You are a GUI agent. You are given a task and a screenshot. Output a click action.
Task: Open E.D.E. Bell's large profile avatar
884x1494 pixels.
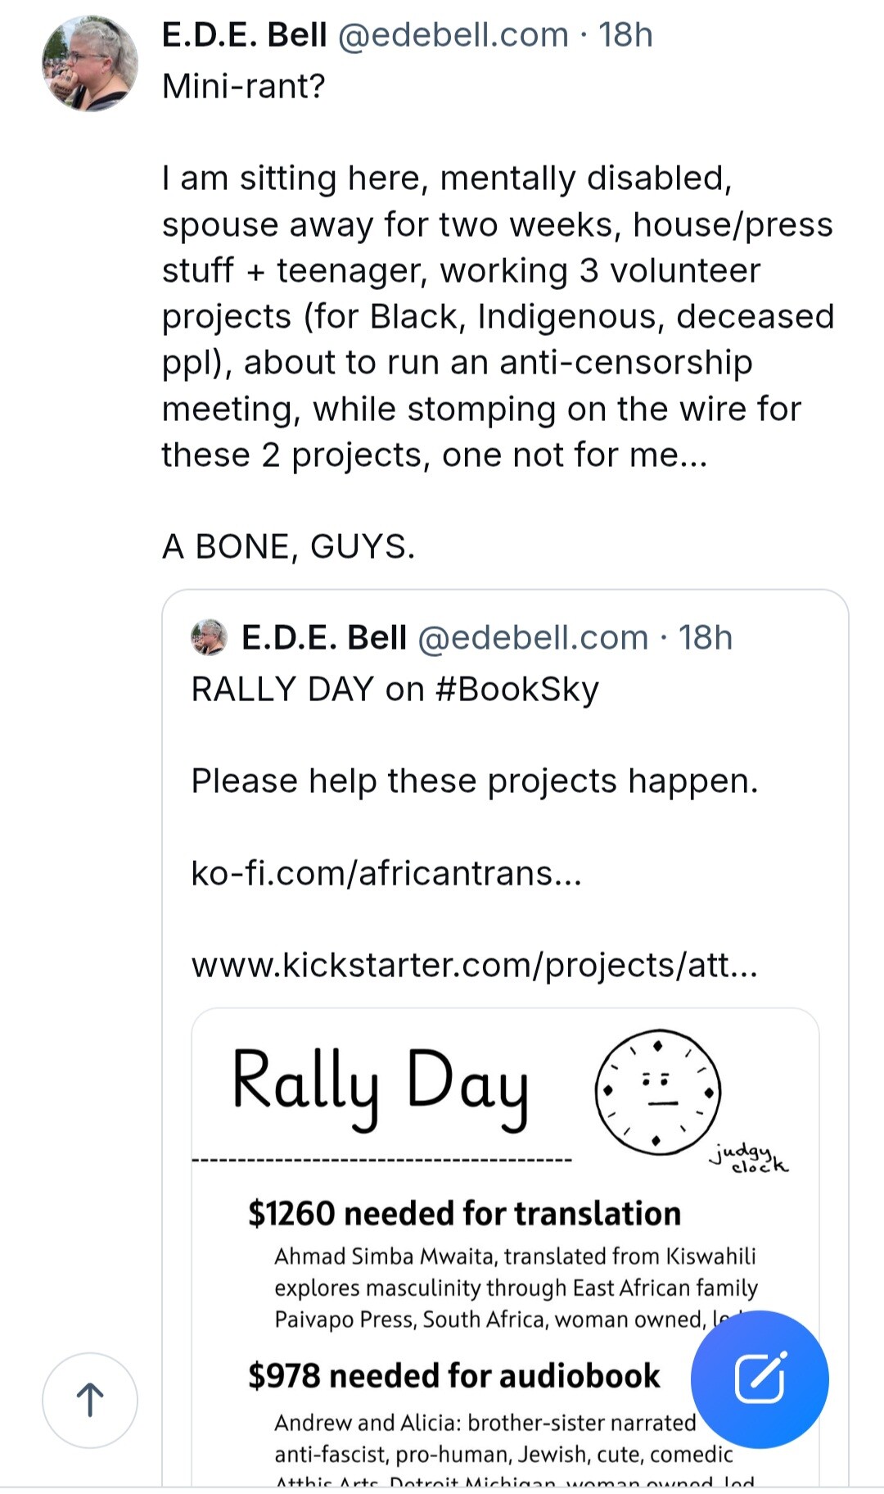click(90, 63)
